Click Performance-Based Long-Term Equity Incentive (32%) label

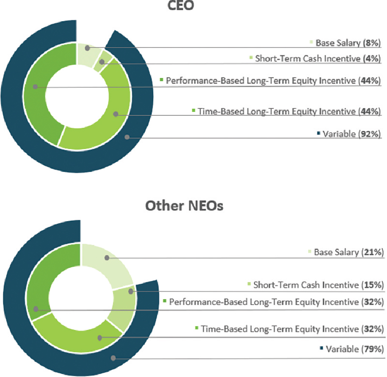276,302
